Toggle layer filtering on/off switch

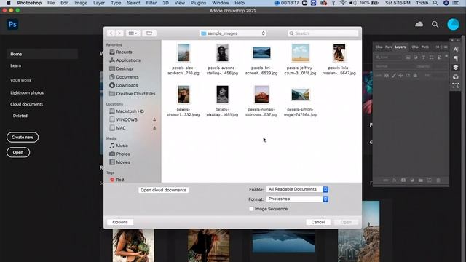pos(446,56)
